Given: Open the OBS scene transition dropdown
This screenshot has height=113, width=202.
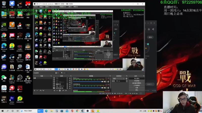Looking at the screenshot, I should tap(119, 79).
